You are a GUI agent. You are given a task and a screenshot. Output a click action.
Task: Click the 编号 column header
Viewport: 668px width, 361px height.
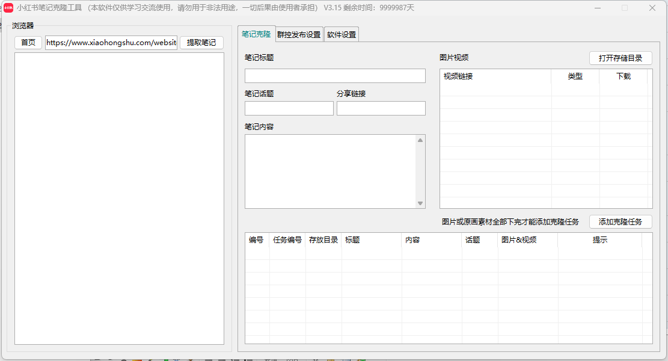tap(257, 240)
